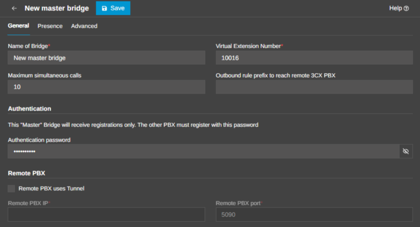Switch to the General tab
420x227 pixels.
(19, 26)
